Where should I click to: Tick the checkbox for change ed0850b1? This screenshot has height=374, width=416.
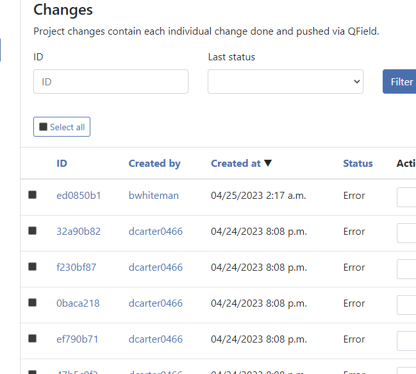pos(33,195)
